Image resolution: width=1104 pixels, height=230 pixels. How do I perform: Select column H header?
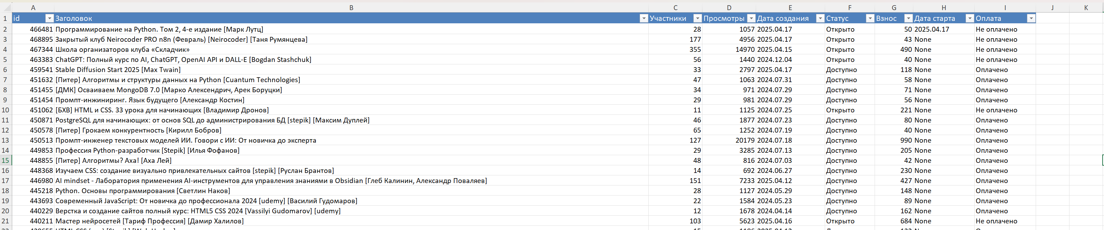pyautogui.click(x=944, y=8)
